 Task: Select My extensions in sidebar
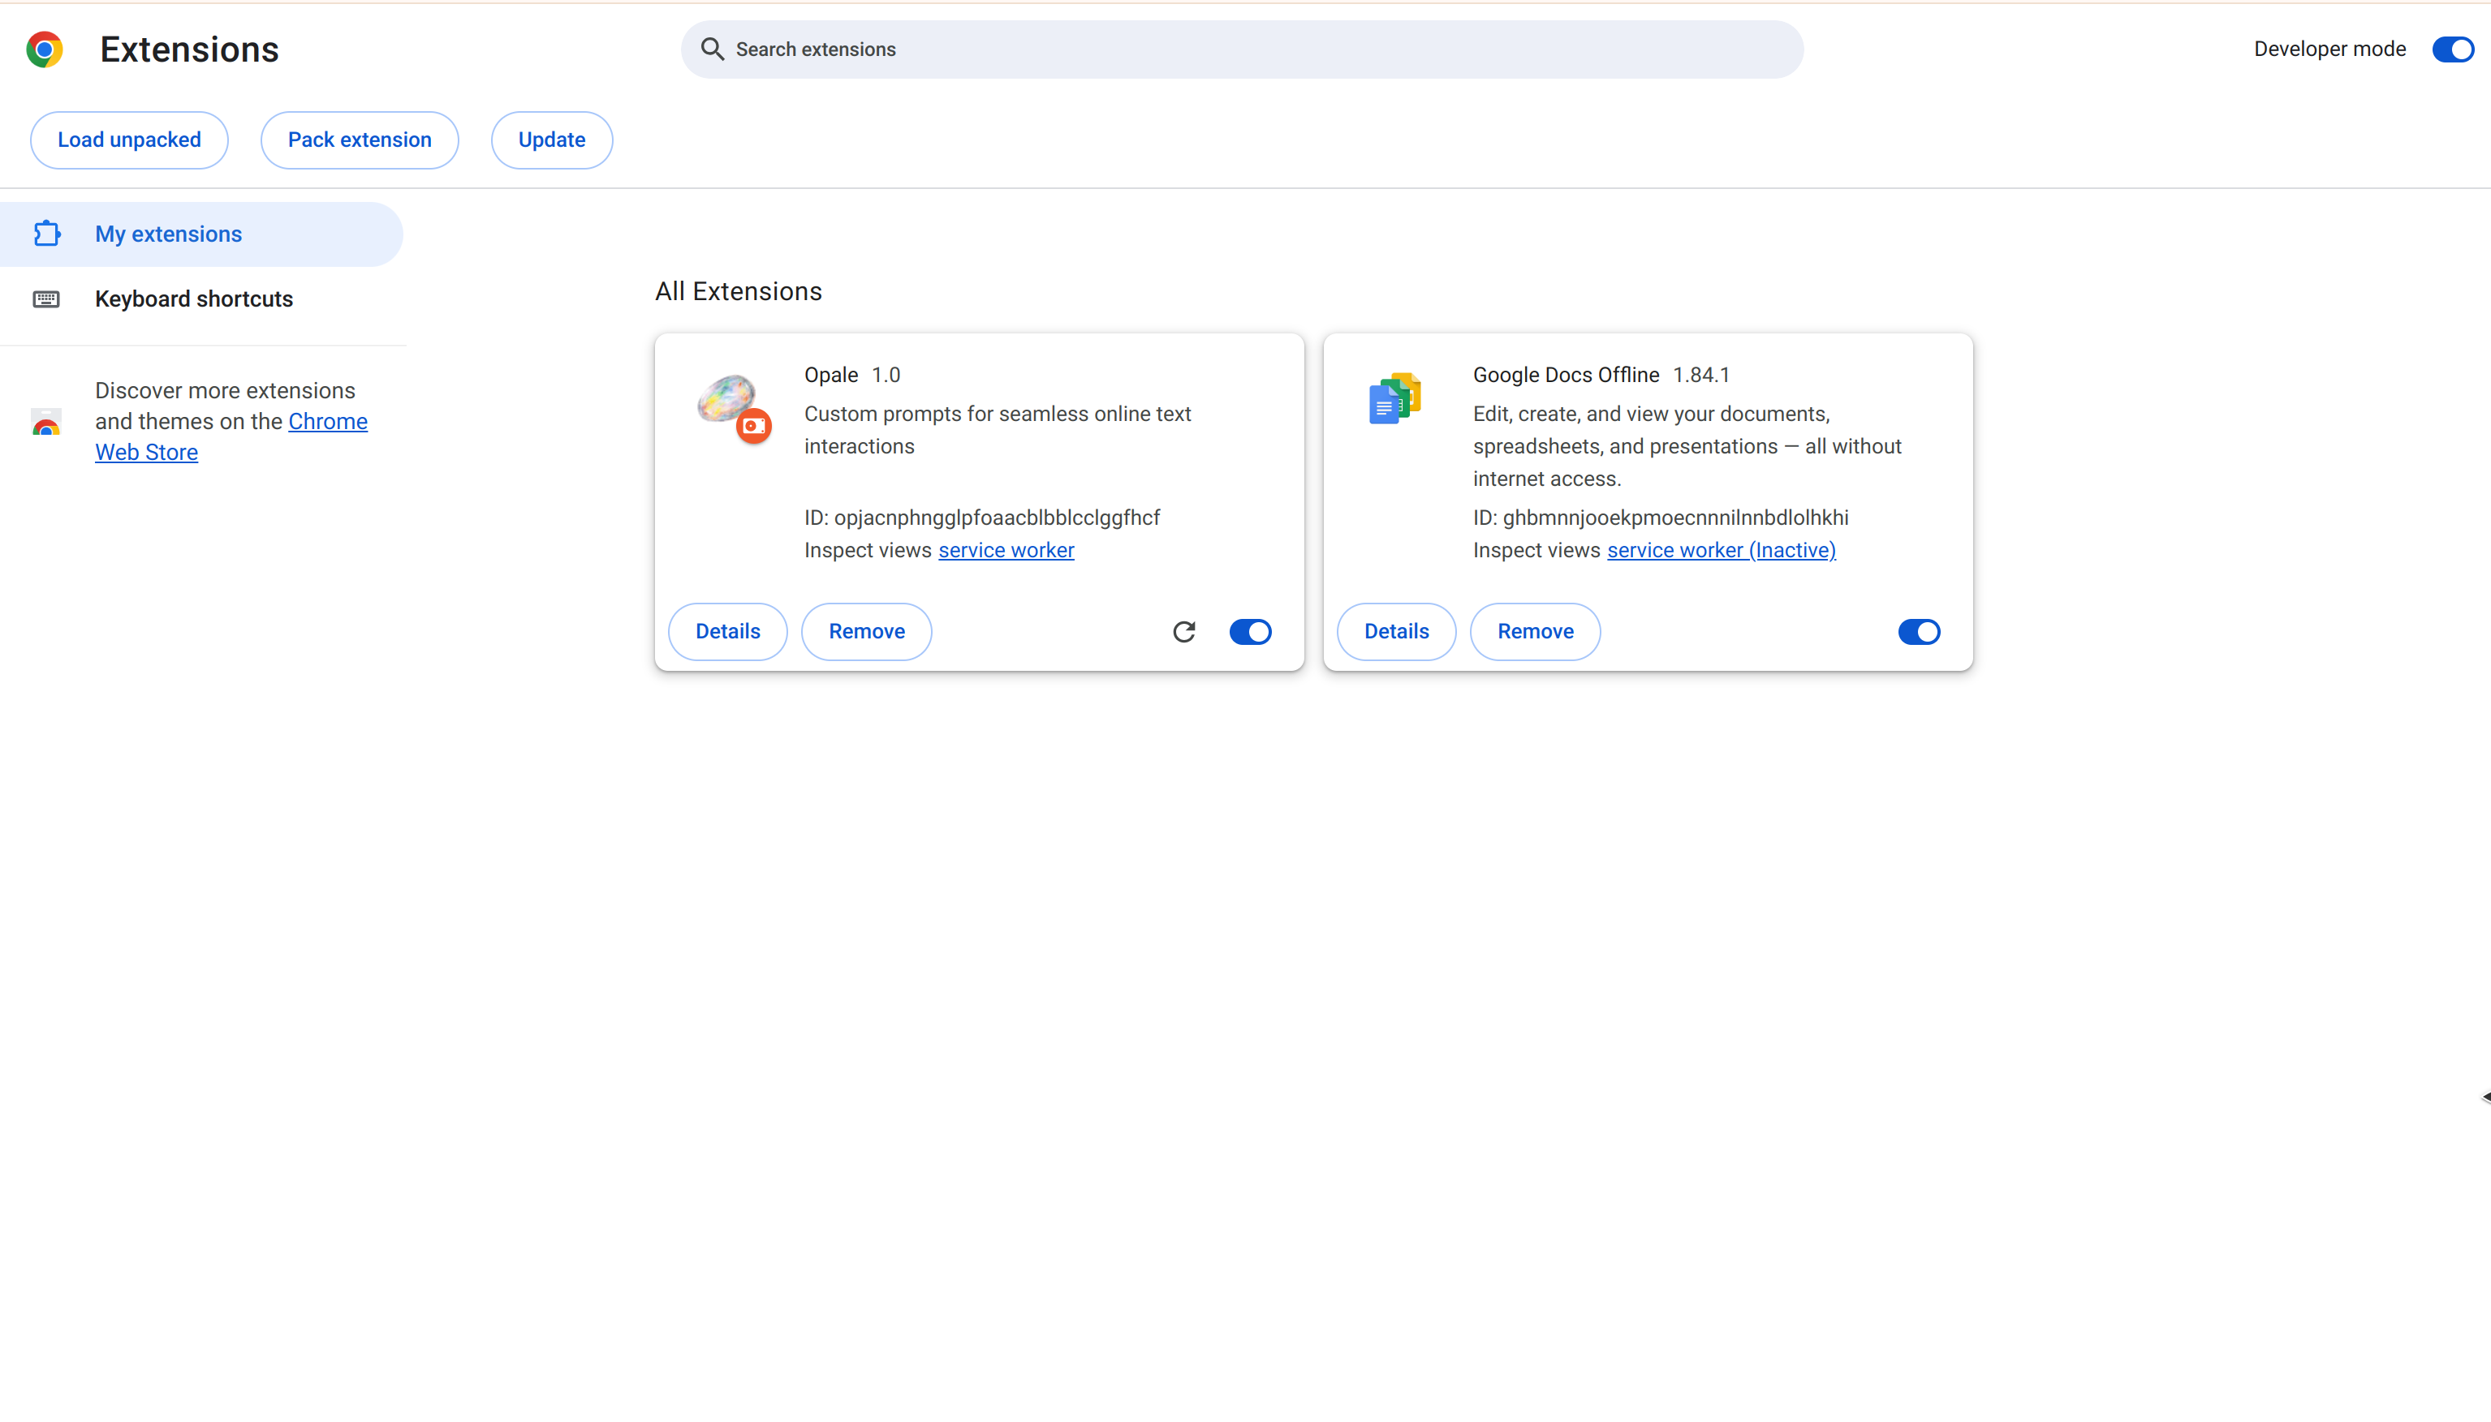click(168, 234)
